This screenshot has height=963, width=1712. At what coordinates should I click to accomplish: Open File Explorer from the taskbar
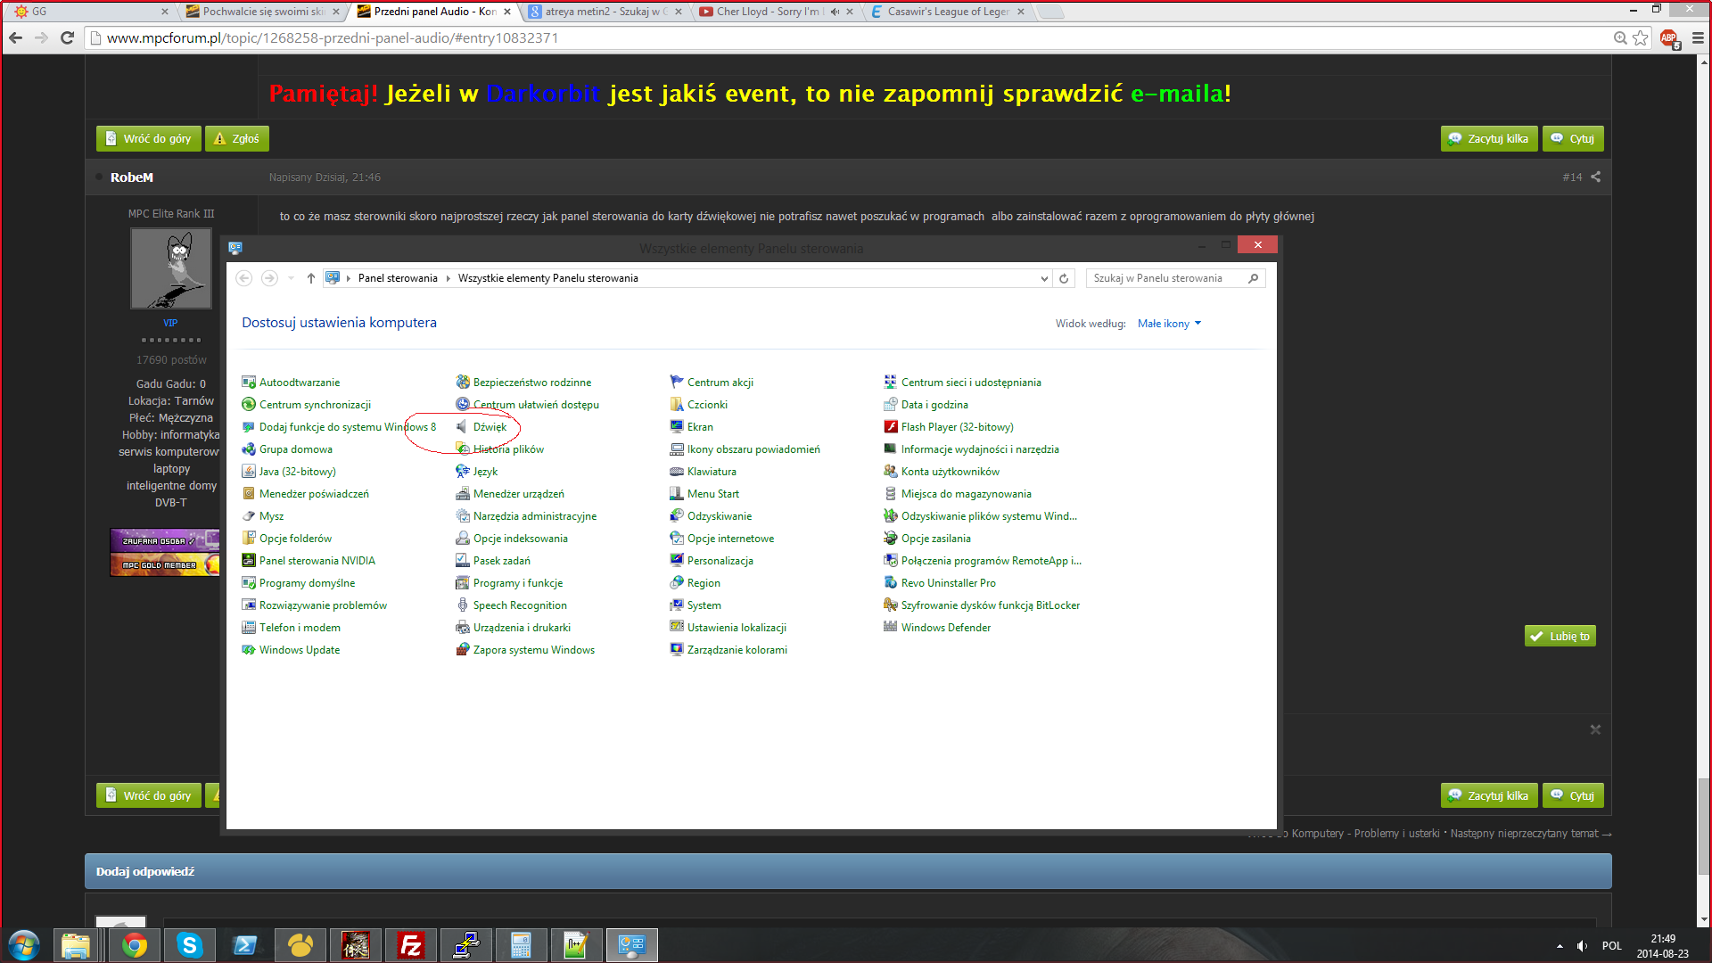pyautogui.click(x=77, y=945)
